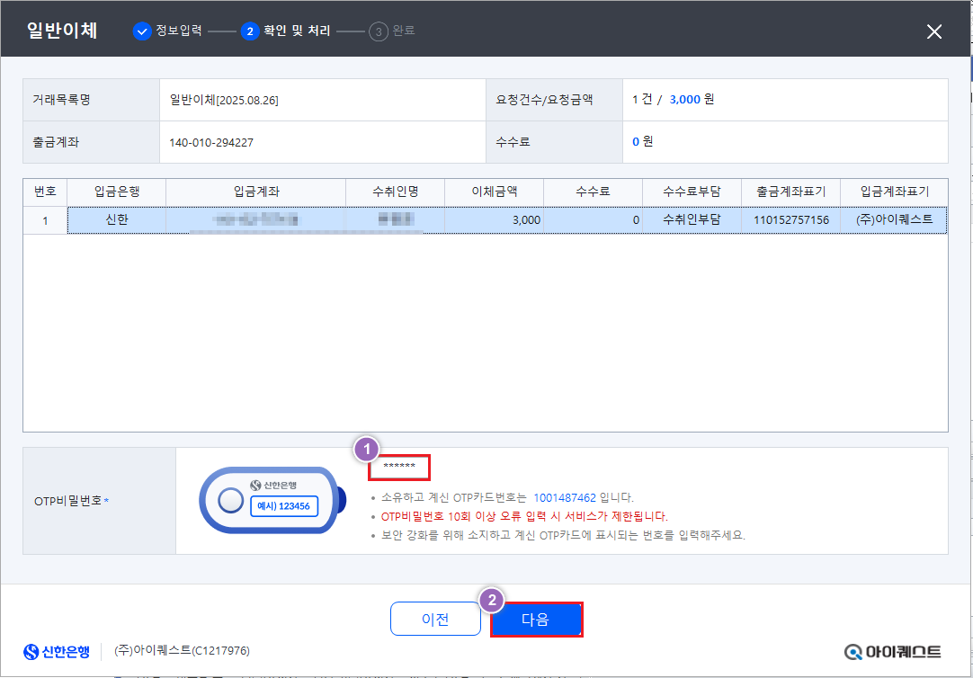Viewport: 973px width, 678px height.
Task: Focus the OTP비밀번호 input field
Action: [399, 468]
